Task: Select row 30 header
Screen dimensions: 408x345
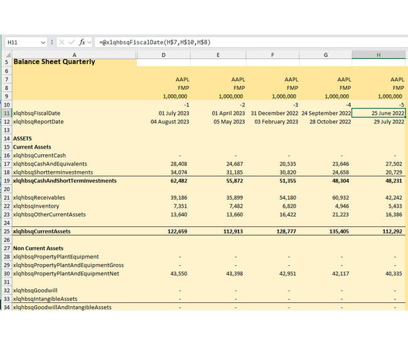Action: tap(6, 273)
